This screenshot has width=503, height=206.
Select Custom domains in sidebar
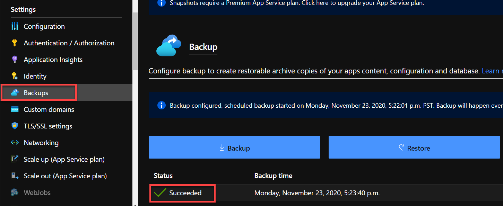coord(49,109)
